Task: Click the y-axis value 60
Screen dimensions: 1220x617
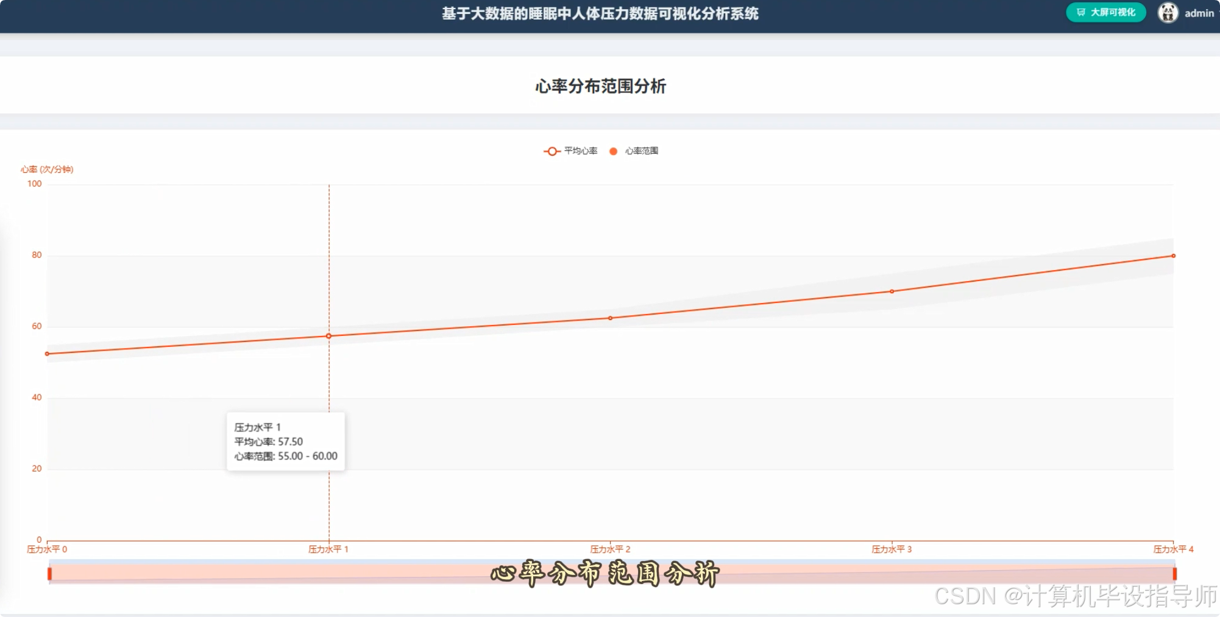Action: coord(37,326)
